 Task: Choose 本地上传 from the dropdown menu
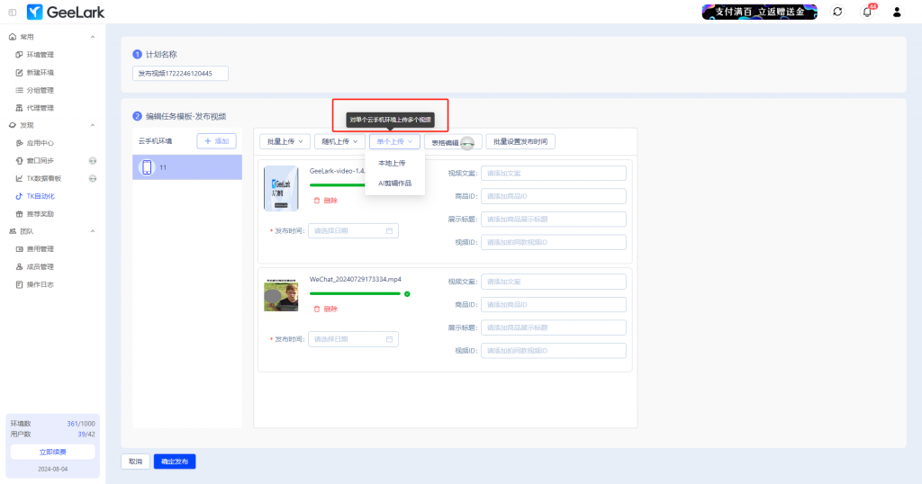click(392, 163)
